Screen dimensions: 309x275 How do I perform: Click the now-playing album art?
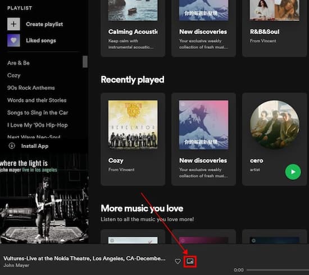[x=44, y=198]
